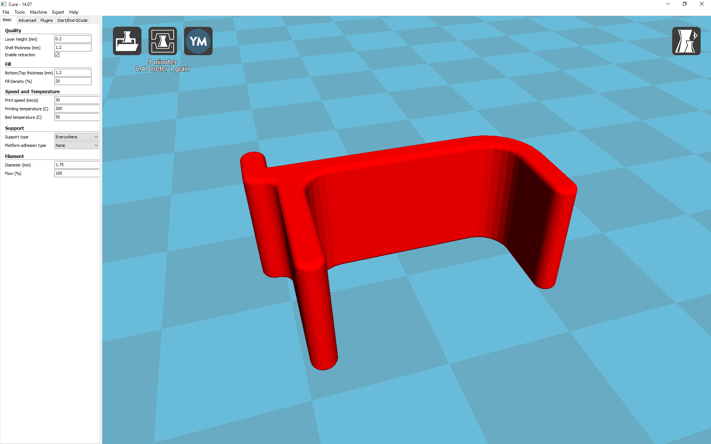Image resolution: width=711 pixels, height=444 pixels.
Task: Click the 'Platform adhesion type' label
Action: [26, 145]
